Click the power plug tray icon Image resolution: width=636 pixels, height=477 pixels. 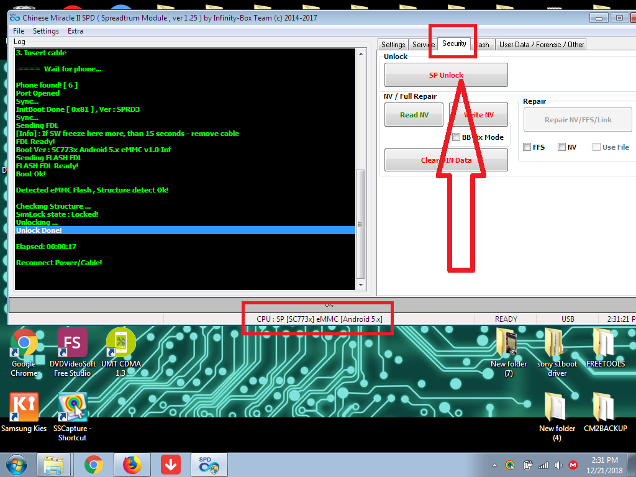(527, 465)
